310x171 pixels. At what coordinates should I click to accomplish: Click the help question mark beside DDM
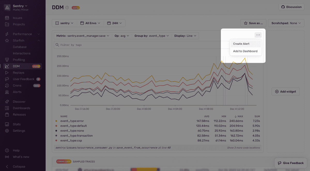coord(67,8)
